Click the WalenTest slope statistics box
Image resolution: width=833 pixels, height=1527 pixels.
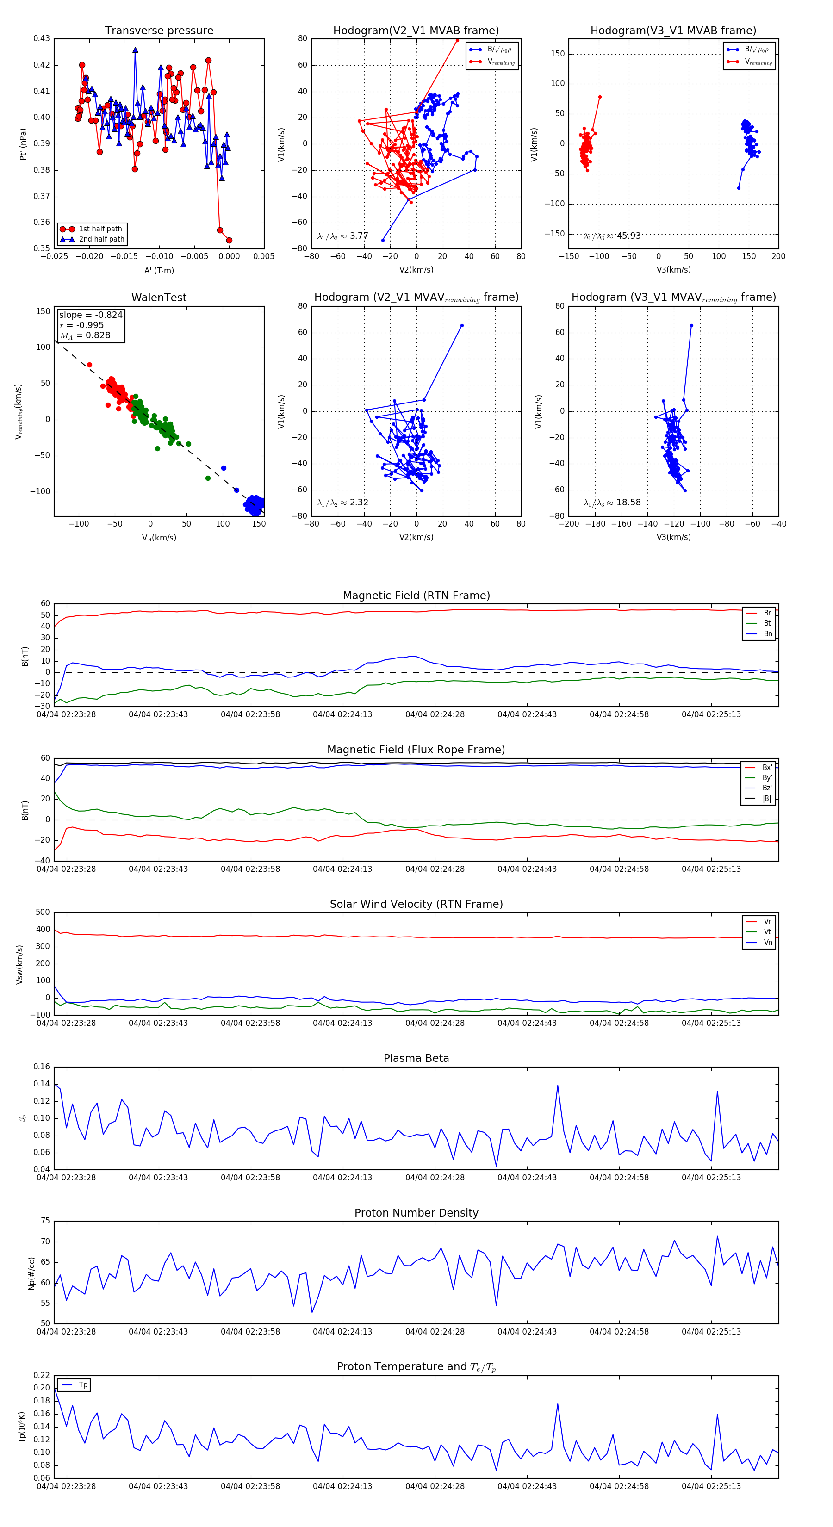point(91,325)
